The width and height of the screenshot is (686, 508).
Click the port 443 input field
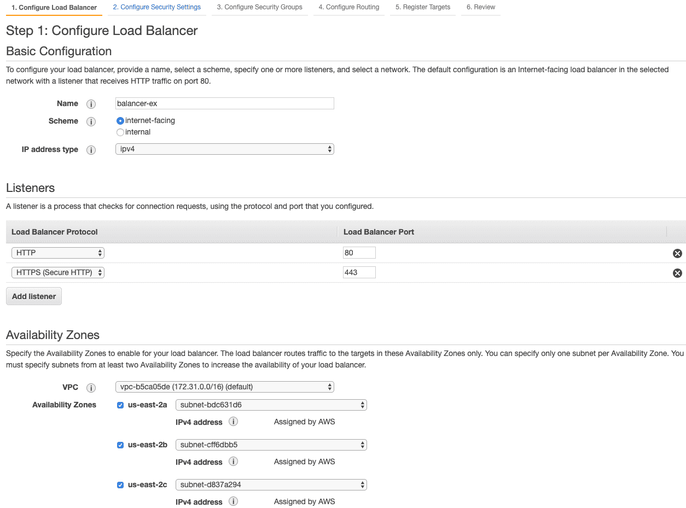point(359,272)
